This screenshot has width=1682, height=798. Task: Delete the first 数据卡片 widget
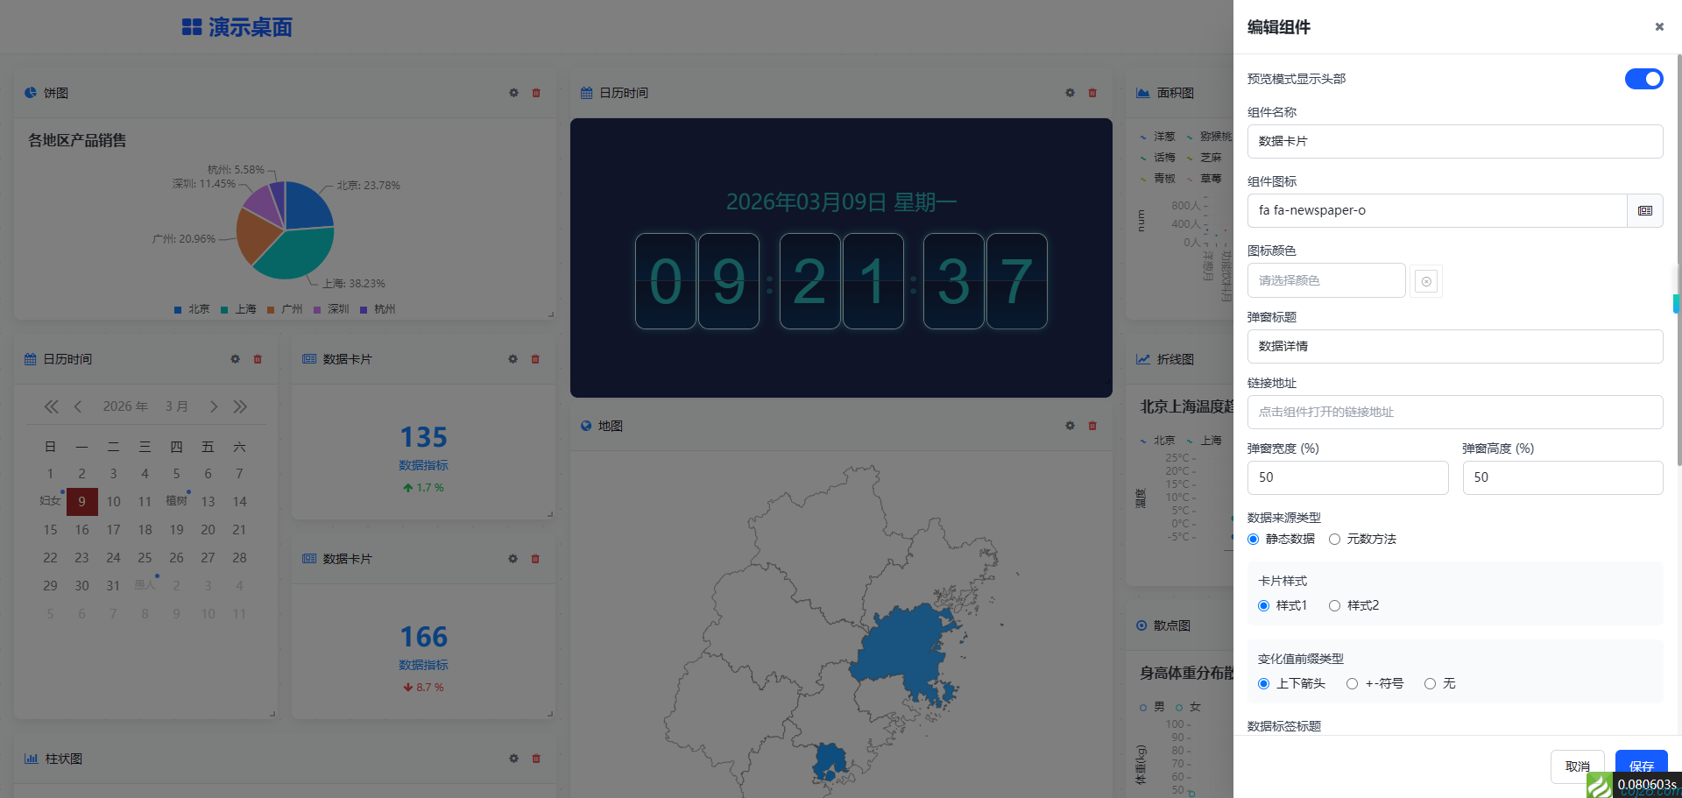tap(535, 358)
